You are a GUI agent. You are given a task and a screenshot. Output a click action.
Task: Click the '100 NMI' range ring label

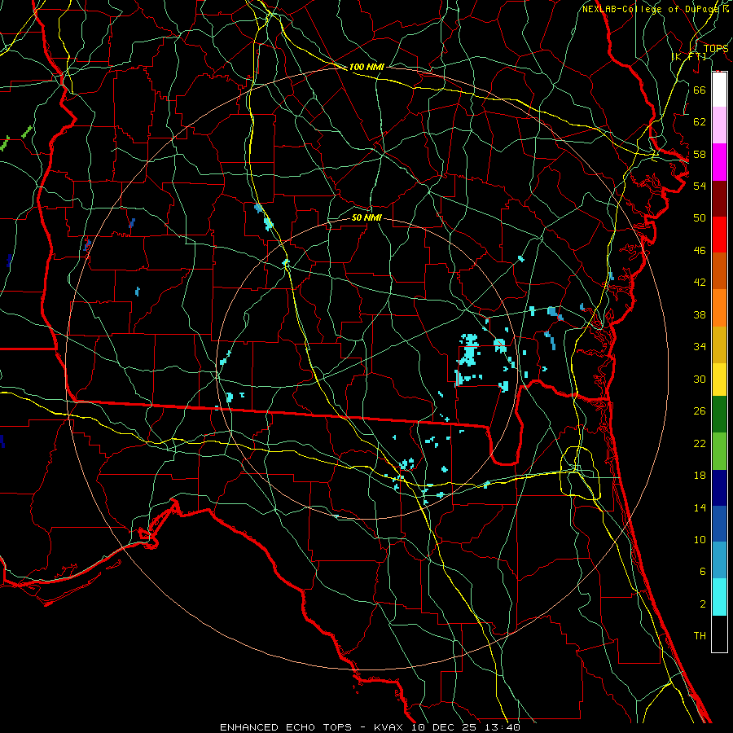(366, 67)
